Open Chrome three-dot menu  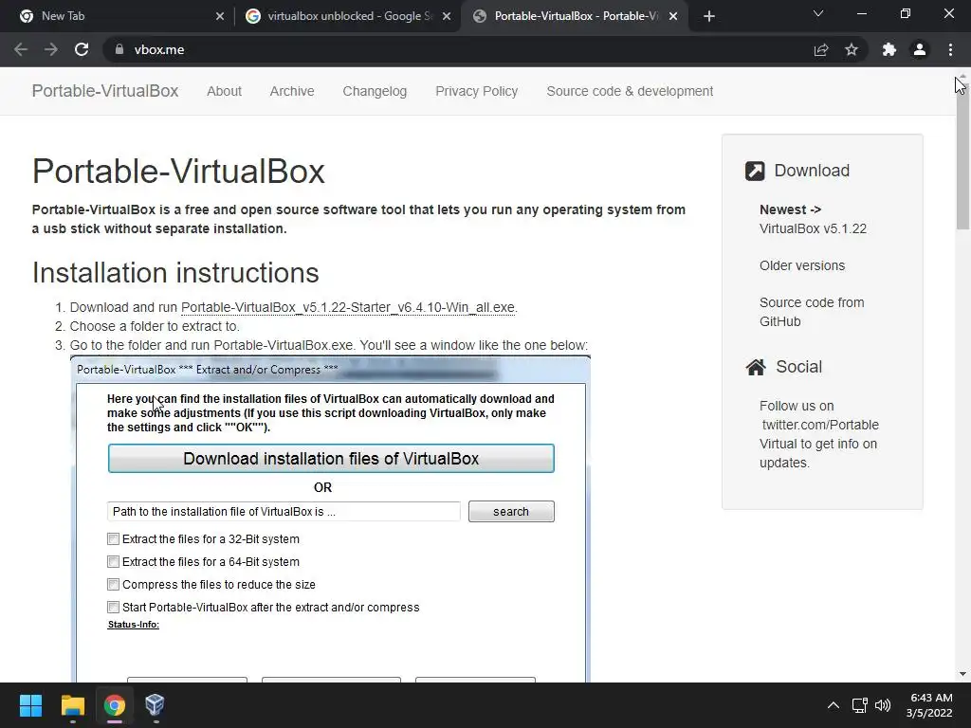click(x=950, y=49)
